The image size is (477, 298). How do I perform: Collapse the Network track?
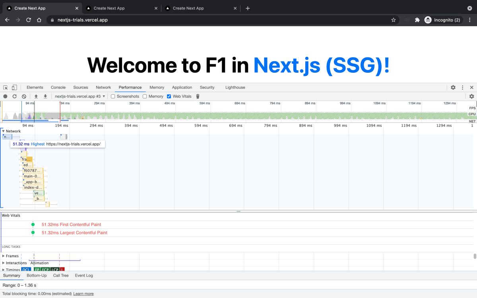3,131
